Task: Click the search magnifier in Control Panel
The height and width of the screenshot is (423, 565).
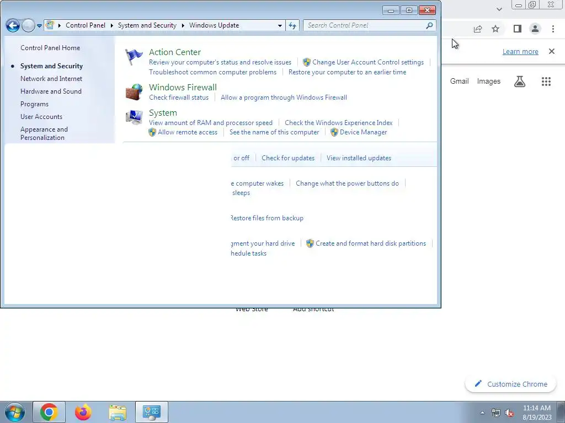Action: click(x=429, y=25)
